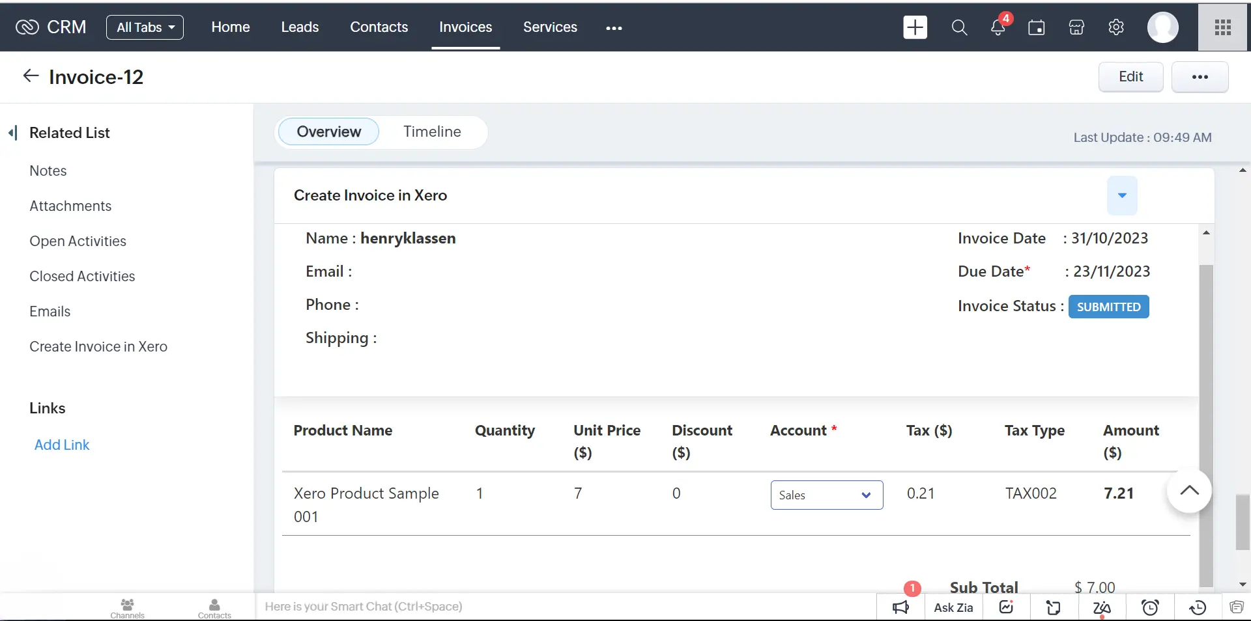Viewport: 1251px width, 621px height.
Task: Click the Edit button for Invoice-12
Action: 1130,76
